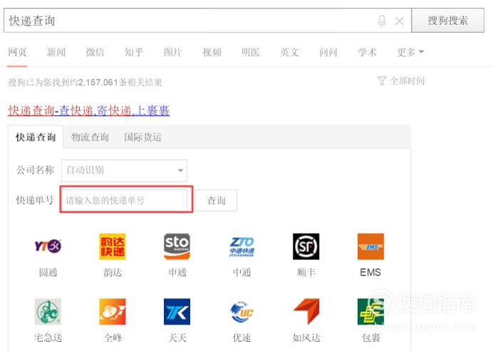493x351 pixels.
Task: Switch to the 国际货运 widget tab
Action: [142, 137]
